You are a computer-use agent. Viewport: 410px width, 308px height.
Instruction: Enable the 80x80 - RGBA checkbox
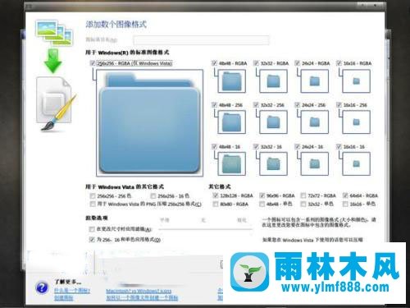pyautogui.click(x=216, y=204)
